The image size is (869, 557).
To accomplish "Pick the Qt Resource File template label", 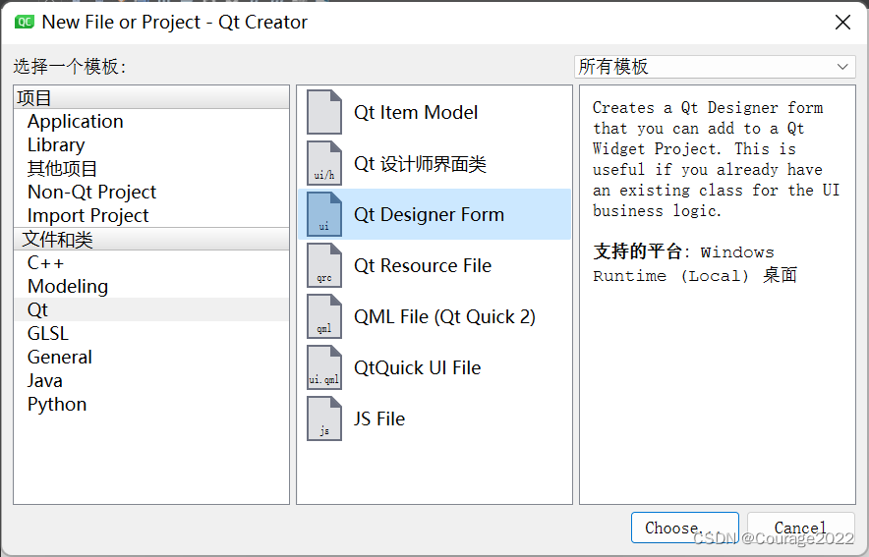I will 423,266.
